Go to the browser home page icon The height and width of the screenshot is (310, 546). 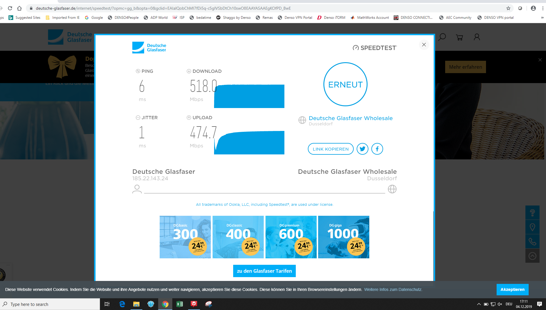point(19,8)
